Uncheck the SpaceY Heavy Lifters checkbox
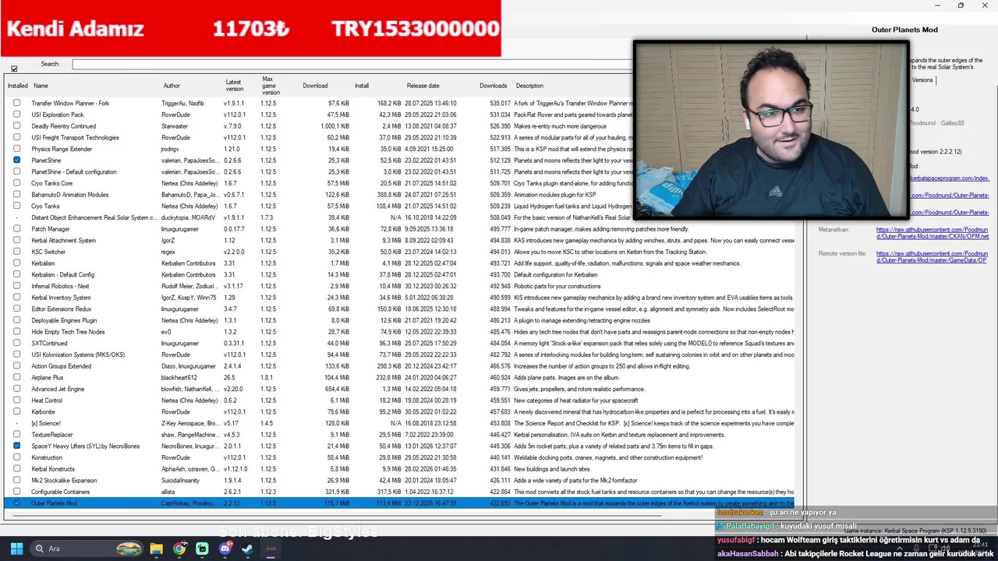Viewport: 998px width, 561px height. [17, 446]
